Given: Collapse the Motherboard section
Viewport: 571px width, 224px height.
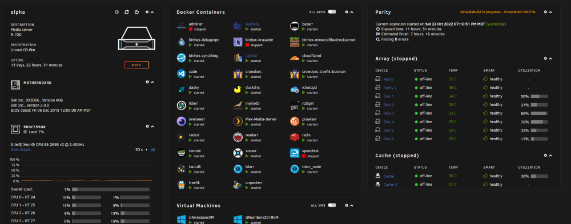Looking at the screenshot, I should 152,82.
